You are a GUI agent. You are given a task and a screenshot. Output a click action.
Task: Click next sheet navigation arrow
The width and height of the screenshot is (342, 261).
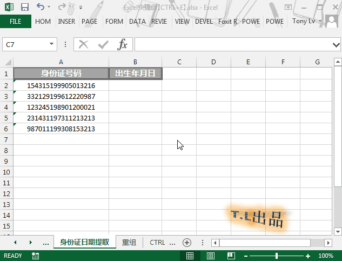click(x=31, y=242)
